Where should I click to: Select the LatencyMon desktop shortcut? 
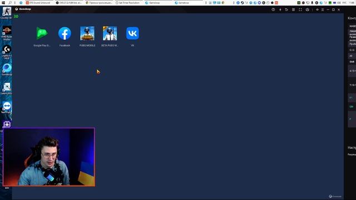pyautogui.click(x=7, y=88)
